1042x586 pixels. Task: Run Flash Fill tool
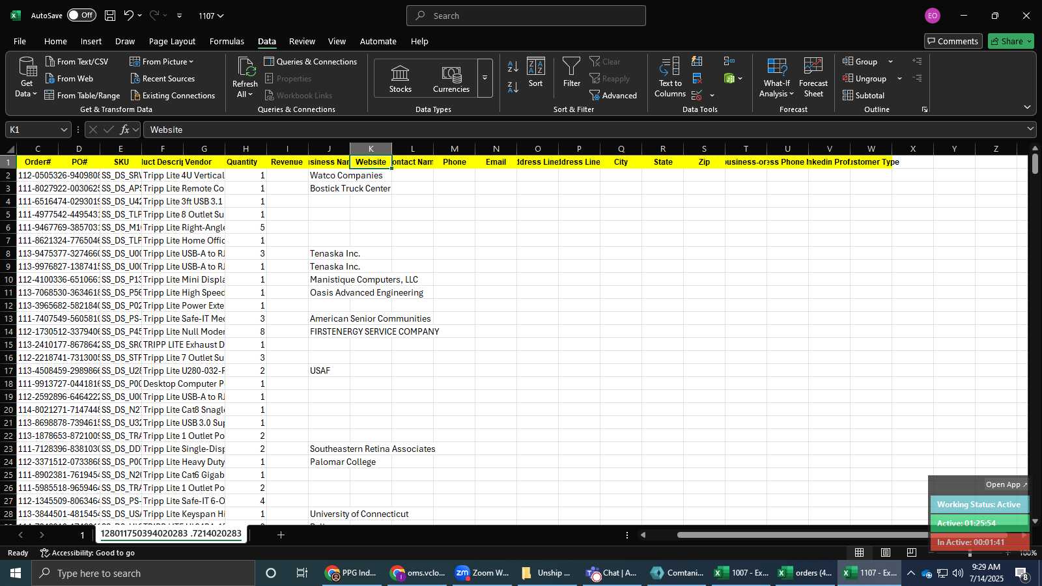(x=697, y=61)
